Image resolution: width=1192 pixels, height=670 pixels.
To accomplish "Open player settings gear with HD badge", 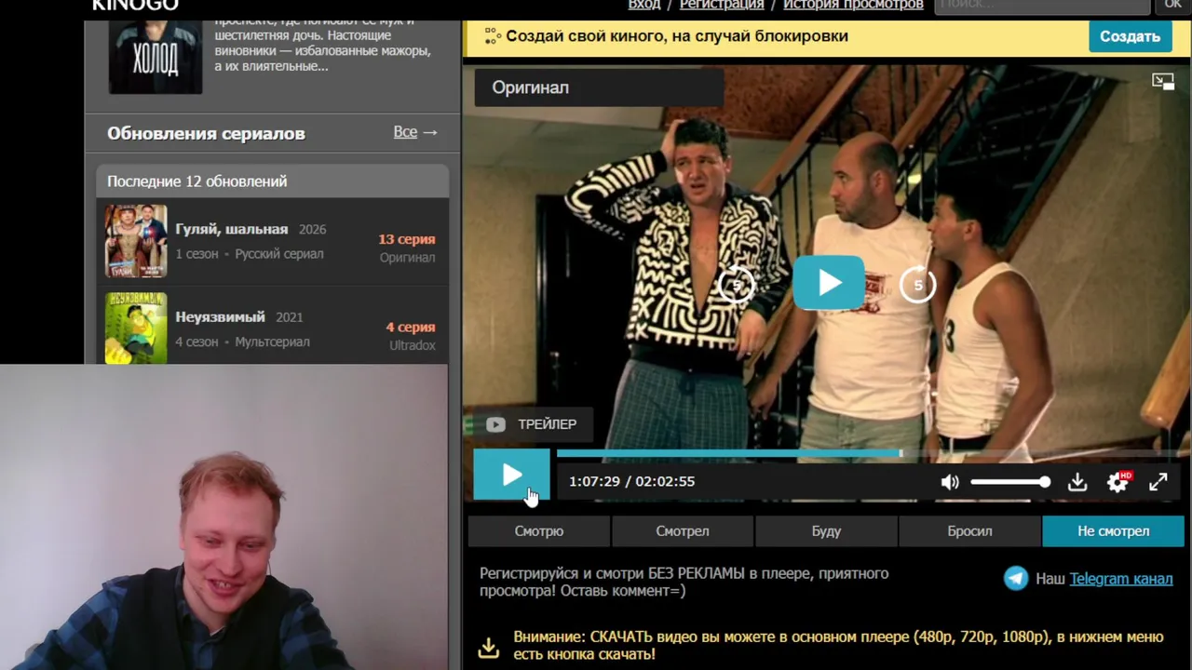I will (x=1117, y=482).
